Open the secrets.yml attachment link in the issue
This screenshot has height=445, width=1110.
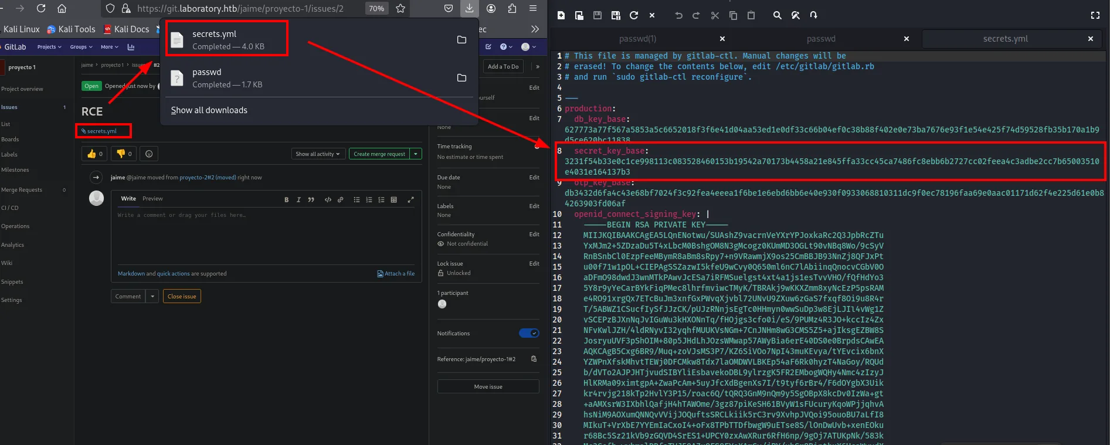pyautogui.click(x=102, y=131)
